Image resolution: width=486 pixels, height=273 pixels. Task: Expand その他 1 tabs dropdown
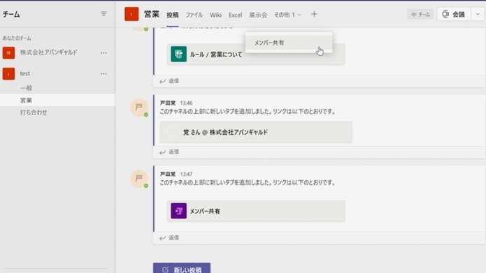pyautogui.click(x=287, y=15)
